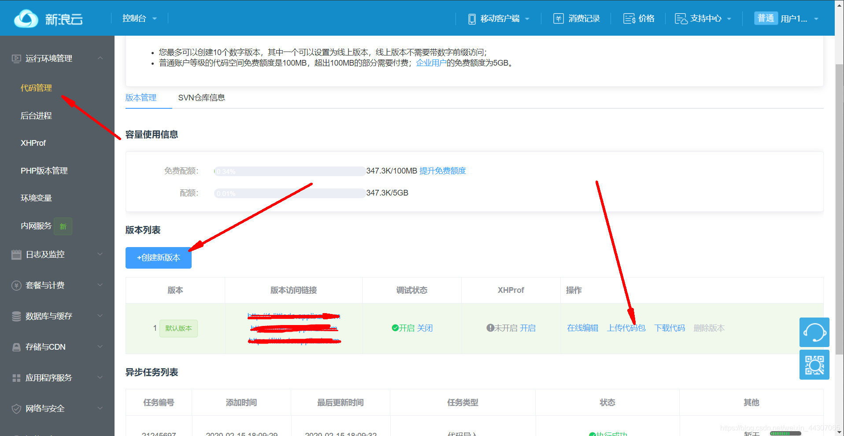Select 后台进程 in sidebar
844x436 pixels.
[x=36, y=116]
